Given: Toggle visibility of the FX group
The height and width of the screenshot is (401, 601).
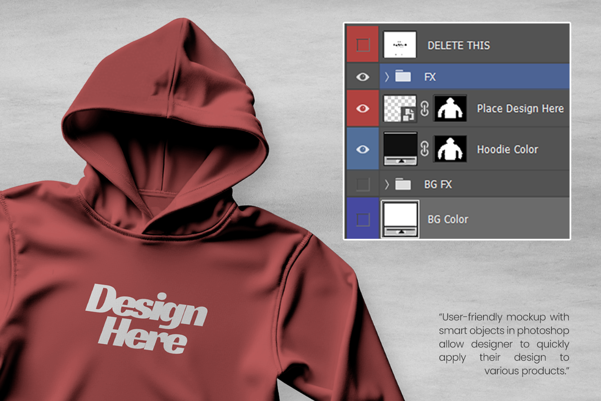Looking at the screenshot, I should [x=362, y=76].
